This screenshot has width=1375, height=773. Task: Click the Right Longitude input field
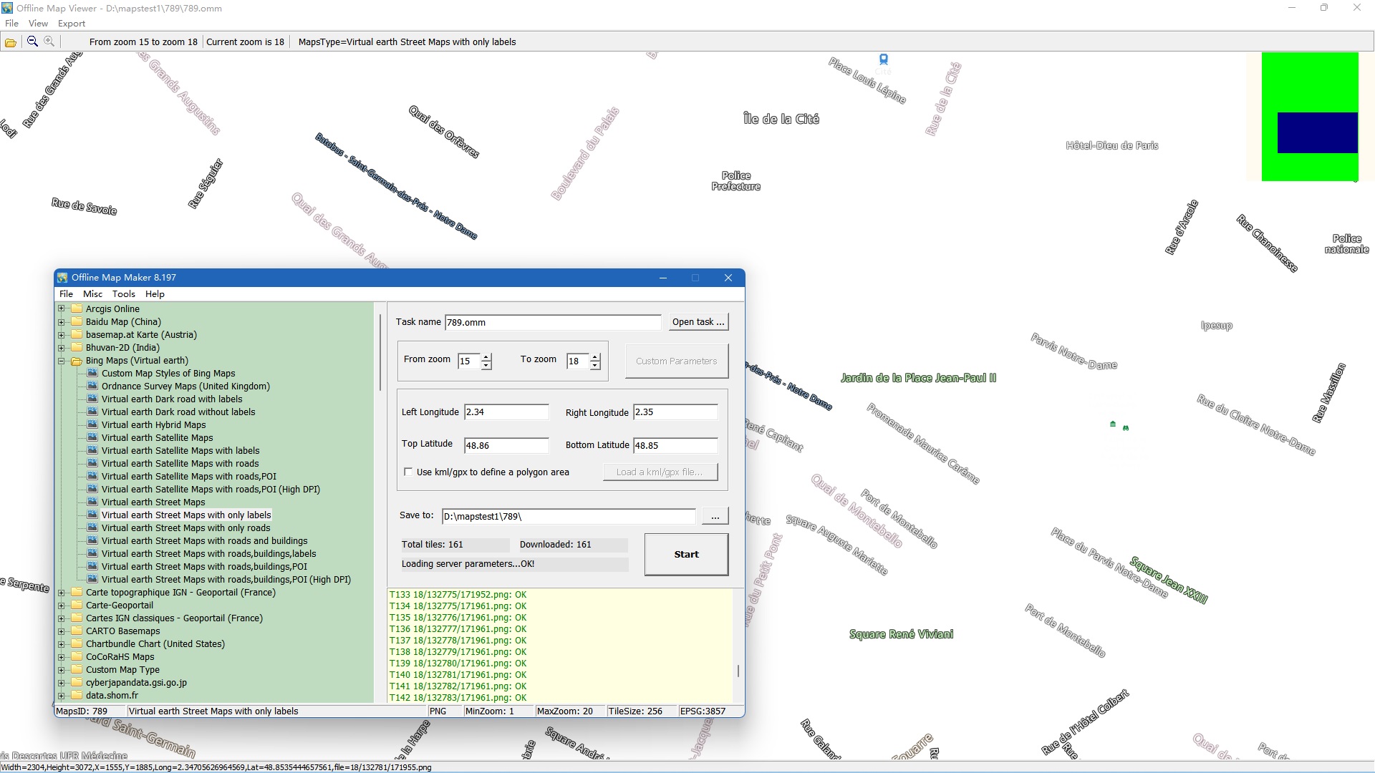pyautogui.click(x=675, y=412)
